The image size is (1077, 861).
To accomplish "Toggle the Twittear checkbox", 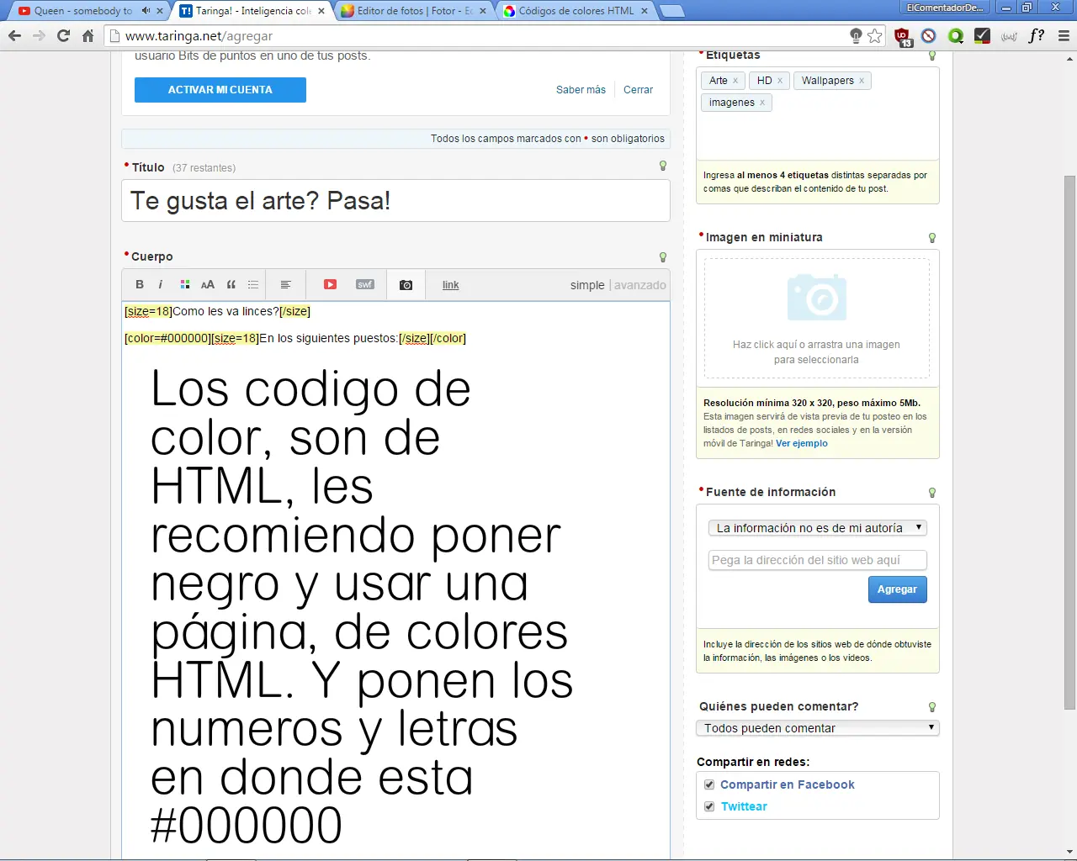I will pyautogui.click(x=709, y=806).
